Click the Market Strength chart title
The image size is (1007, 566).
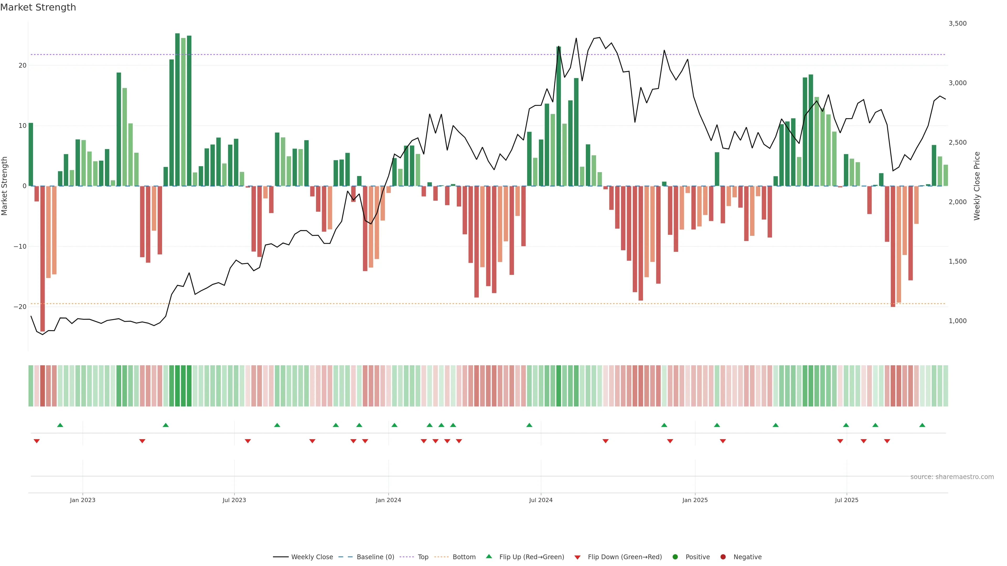pyautogui.click(x=38, y=7)
